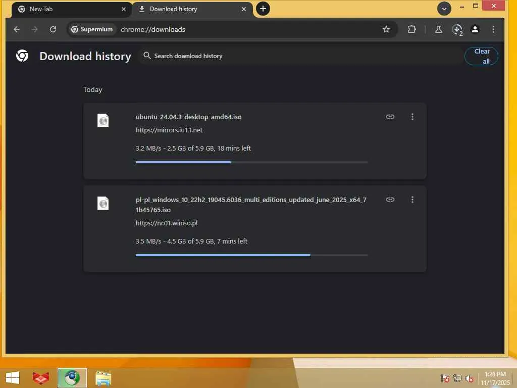Click the ubuntu download progress bar
This screenshot has width=517, height=388.
251,162
